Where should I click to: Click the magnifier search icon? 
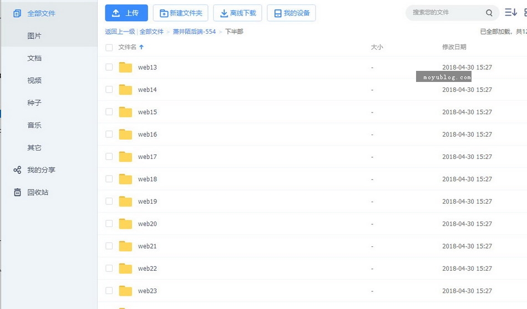coord(489,13)
